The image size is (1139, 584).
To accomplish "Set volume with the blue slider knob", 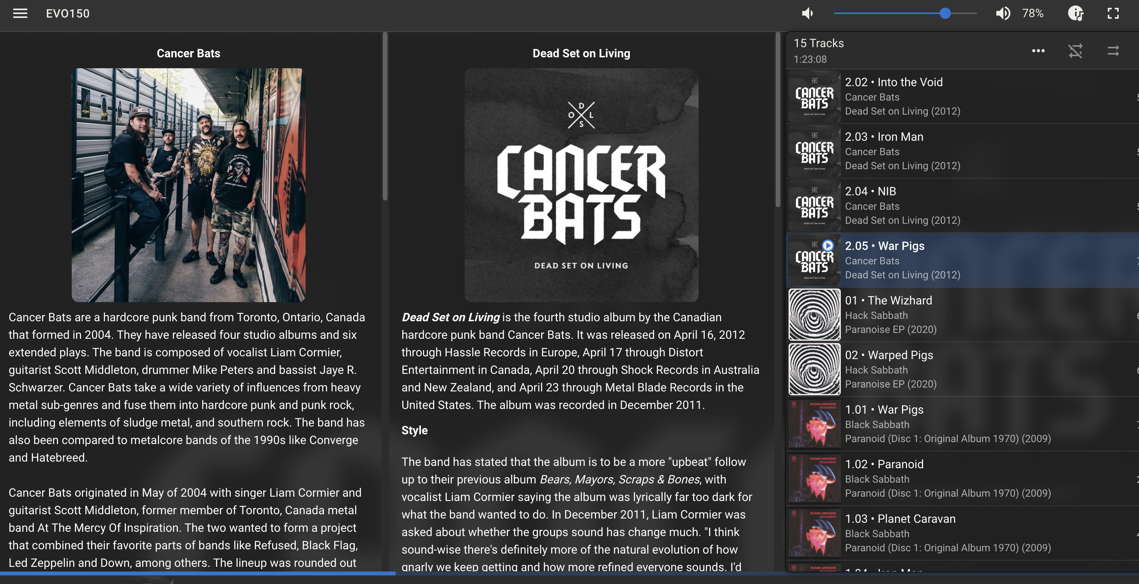I will pyautogui.click(x=945, y=13).
